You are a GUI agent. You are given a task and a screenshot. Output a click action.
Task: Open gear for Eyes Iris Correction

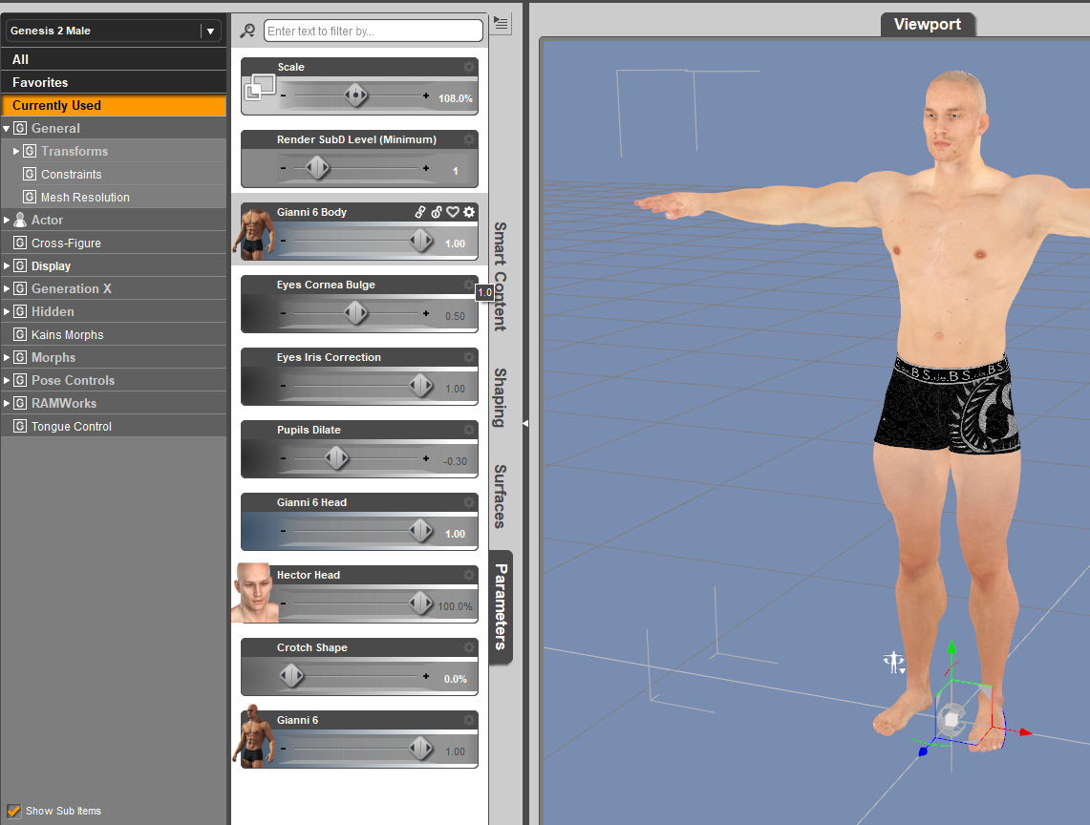[x=469, y=357]
